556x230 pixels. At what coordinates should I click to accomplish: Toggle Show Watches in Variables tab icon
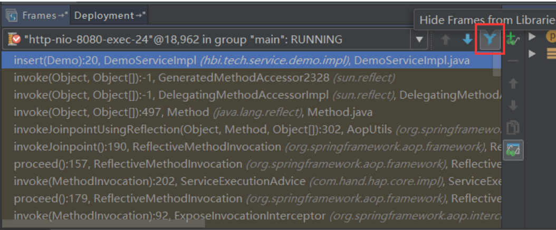513,150
